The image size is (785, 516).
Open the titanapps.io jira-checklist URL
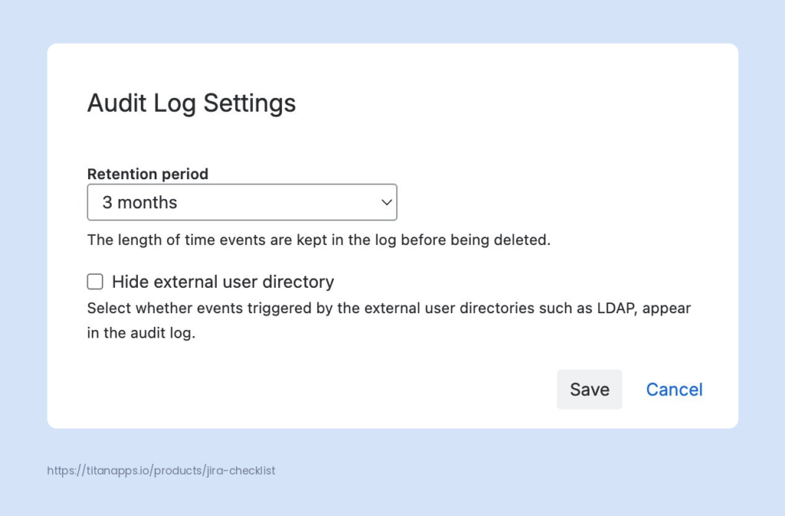click(160, 470)
